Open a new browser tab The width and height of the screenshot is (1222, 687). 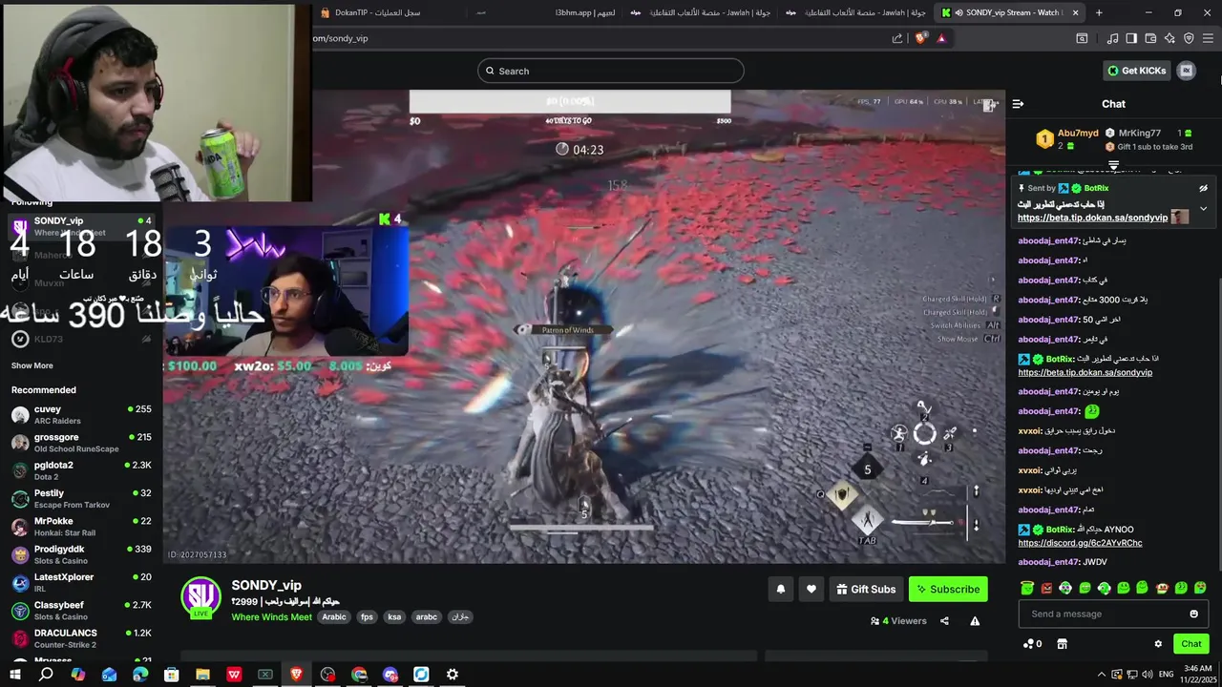tap(1099, 12)
